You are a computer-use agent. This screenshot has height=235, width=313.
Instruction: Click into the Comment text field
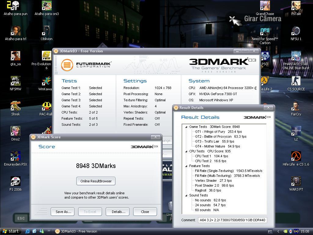pos(233,220)
